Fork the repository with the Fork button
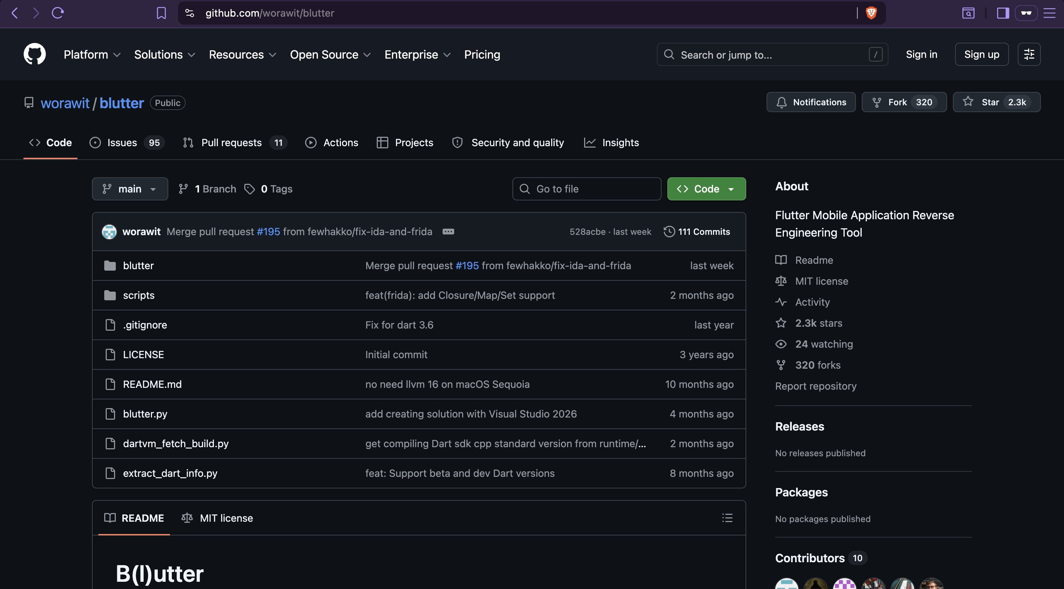Image resolution: width=1064 pixels, height=589 pixels. point(904,102)
